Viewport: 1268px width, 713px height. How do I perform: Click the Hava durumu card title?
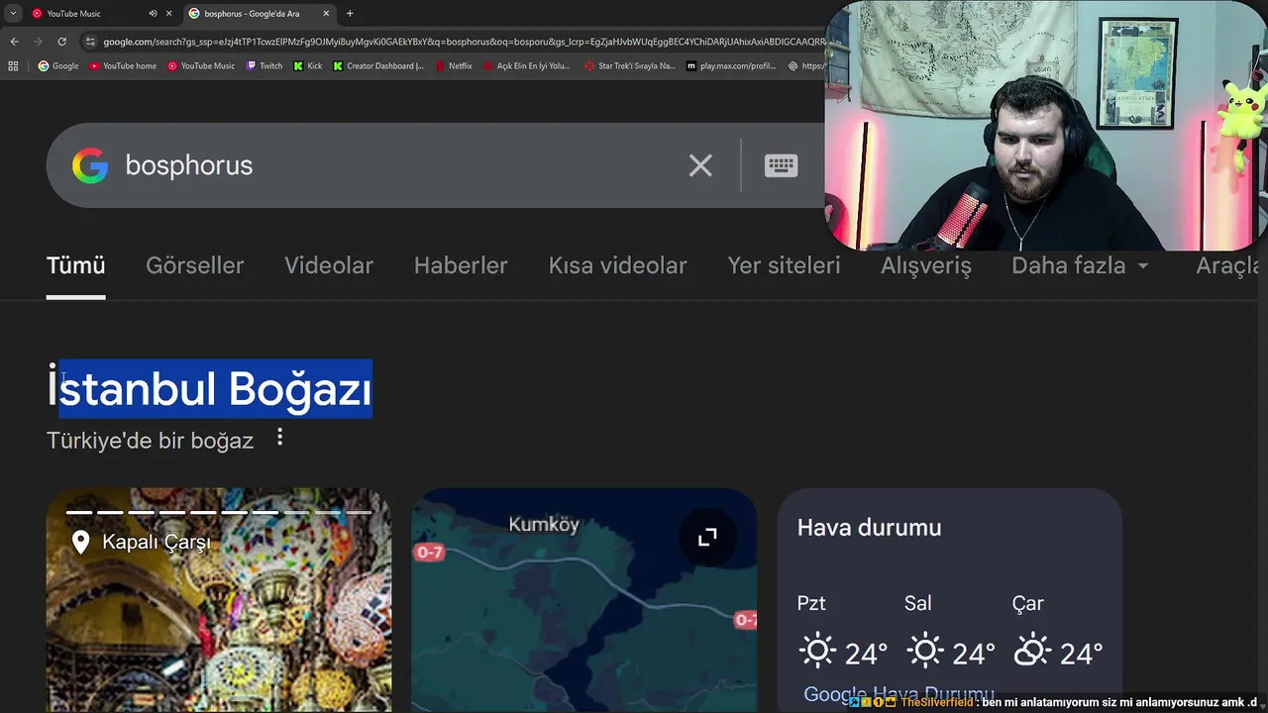coord(870,528)
